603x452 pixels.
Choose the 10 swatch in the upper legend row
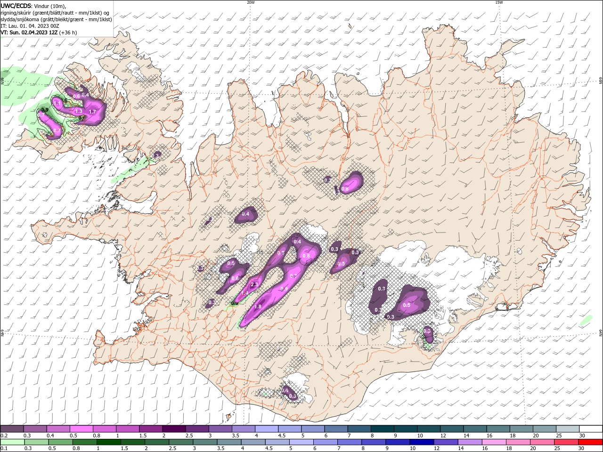(428, 429)
